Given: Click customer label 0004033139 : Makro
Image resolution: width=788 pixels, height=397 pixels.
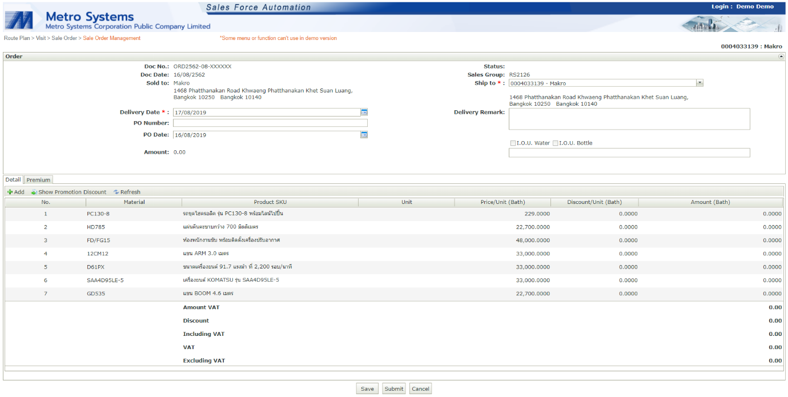Looking at the screenshot, I should (751, 46).
